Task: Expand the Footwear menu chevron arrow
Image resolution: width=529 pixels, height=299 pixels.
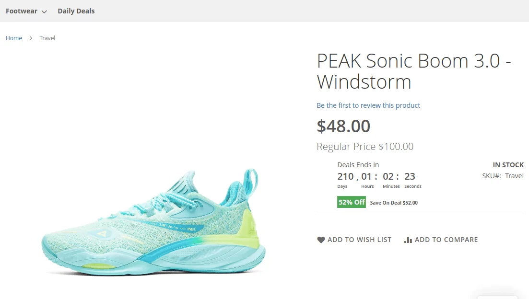Action: pyautogui.click(x=44, y=11)
